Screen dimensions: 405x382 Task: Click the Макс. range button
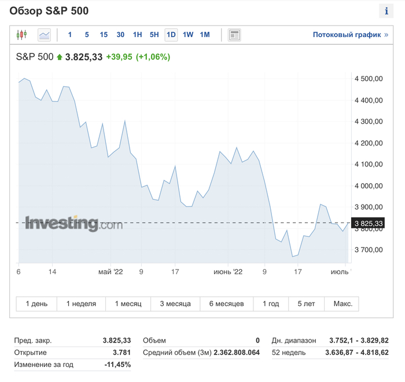pos(342,304)
